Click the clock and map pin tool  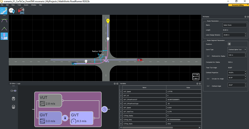pos(12,11)
